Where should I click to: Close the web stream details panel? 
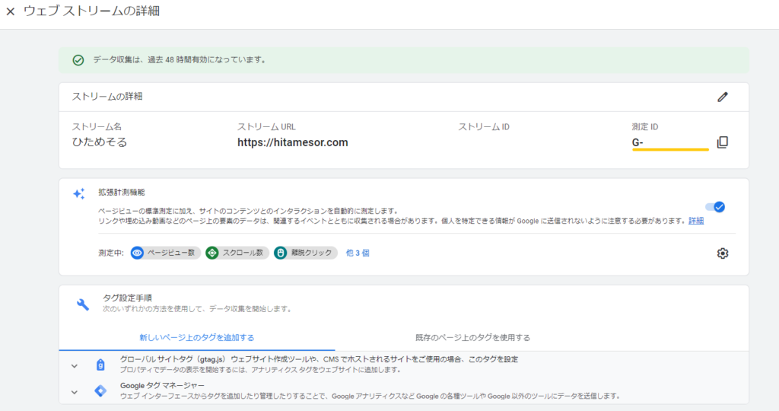coord(10,12)
